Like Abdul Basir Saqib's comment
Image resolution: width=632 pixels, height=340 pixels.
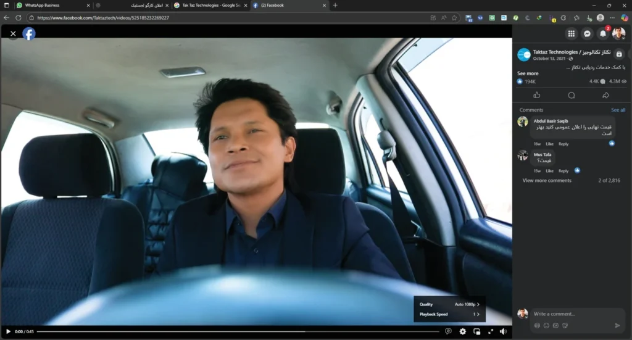pyautogui.click(x=549, y=144)
